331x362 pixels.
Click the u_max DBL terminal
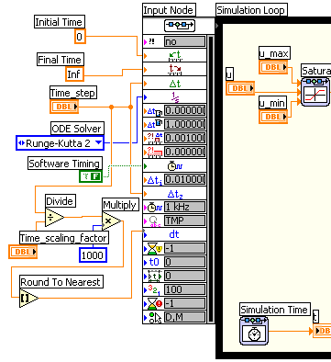(273, 67)
